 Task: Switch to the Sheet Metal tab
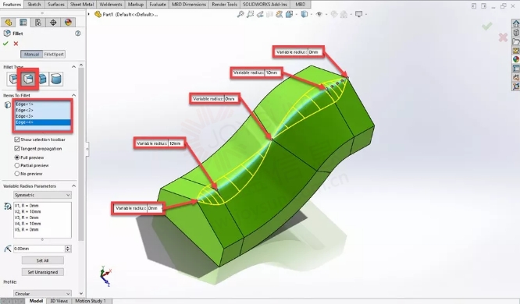pos(82,5)
